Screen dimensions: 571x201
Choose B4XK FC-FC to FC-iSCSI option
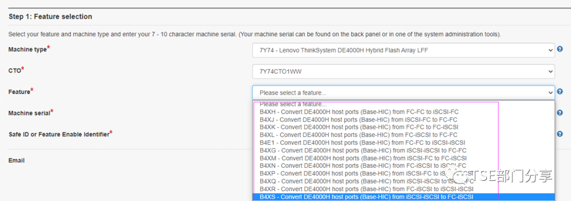(403, 127)
